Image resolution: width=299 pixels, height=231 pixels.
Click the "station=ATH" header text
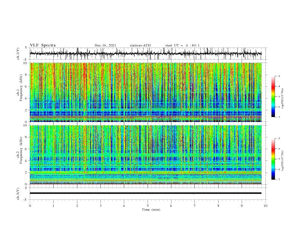[140, 45]
